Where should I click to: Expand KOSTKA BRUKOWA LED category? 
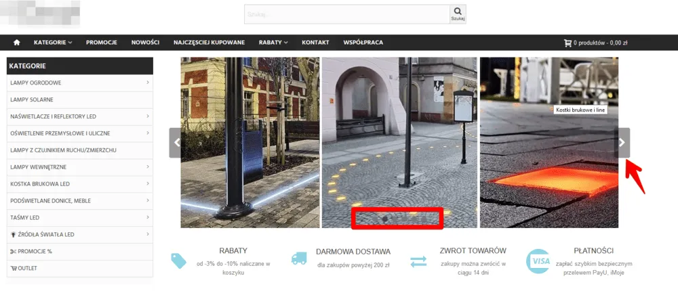tap(147, 183)
